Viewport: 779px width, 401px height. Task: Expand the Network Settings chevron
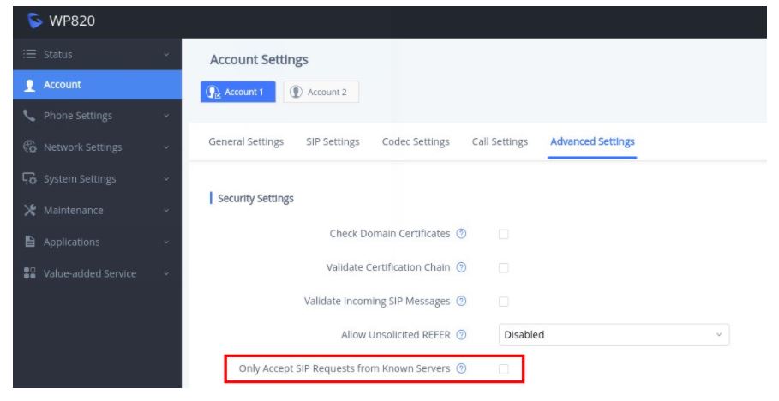click(x=166, y=147)
